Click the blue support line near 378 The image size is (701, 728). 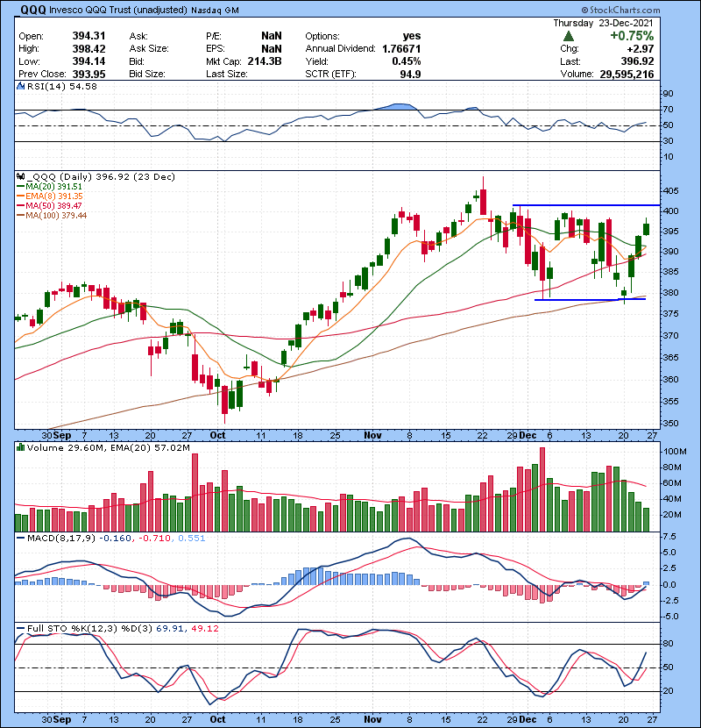590,299
